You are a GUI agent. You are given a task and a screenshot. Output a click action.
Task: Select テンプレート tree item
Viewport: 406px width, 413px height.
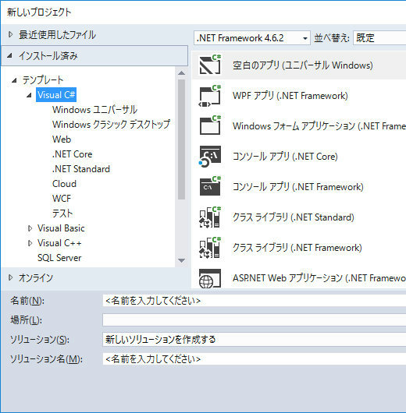point(43,80)
